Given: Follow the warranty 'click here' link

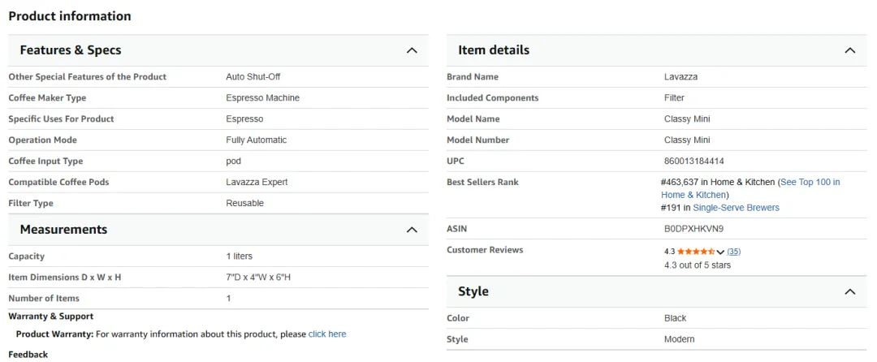Looking at the screenshot, I should (x=327, y=334).
